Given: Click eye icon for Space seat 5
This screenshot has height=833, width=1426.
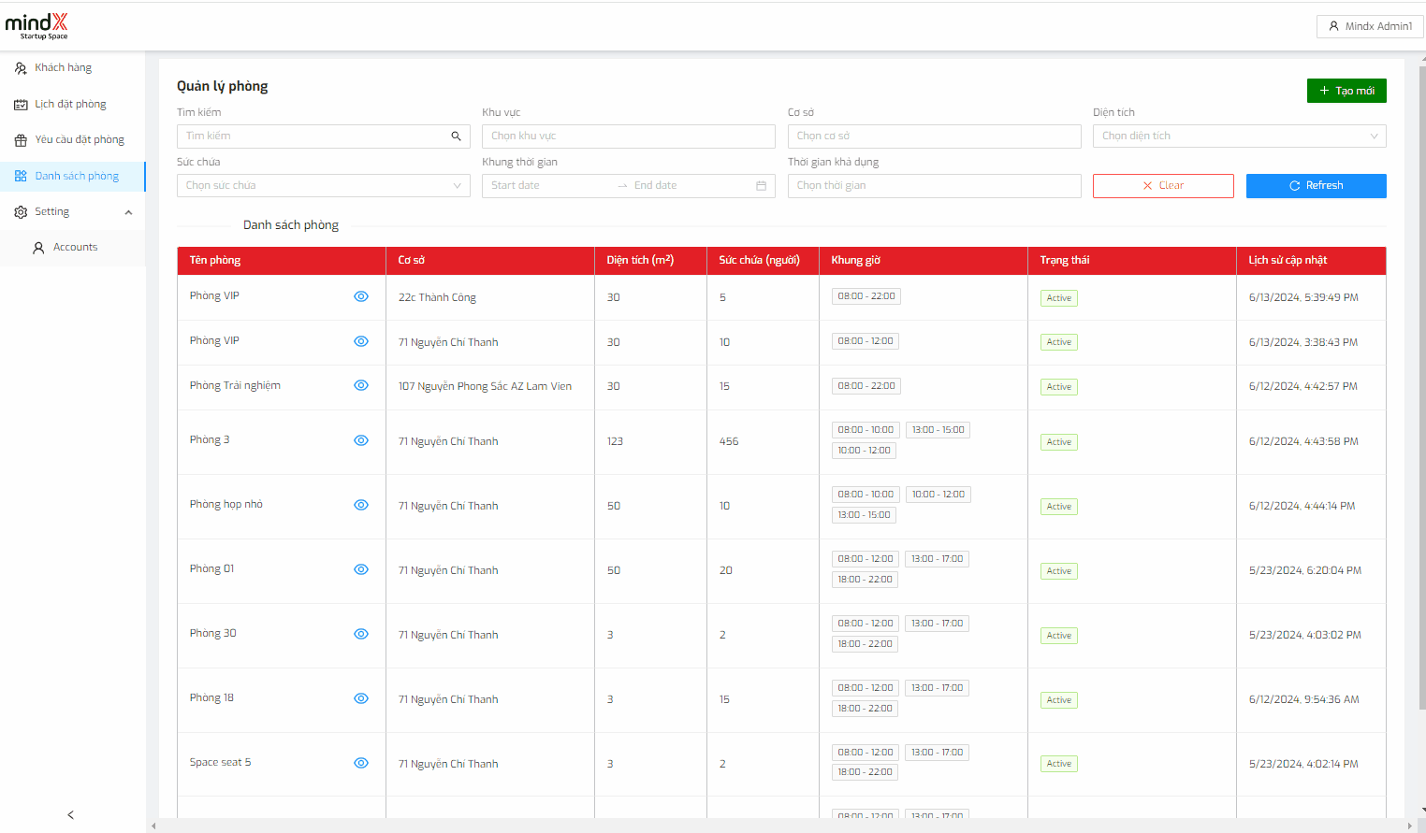Looking at the screenshot, I should pos(361,763).
